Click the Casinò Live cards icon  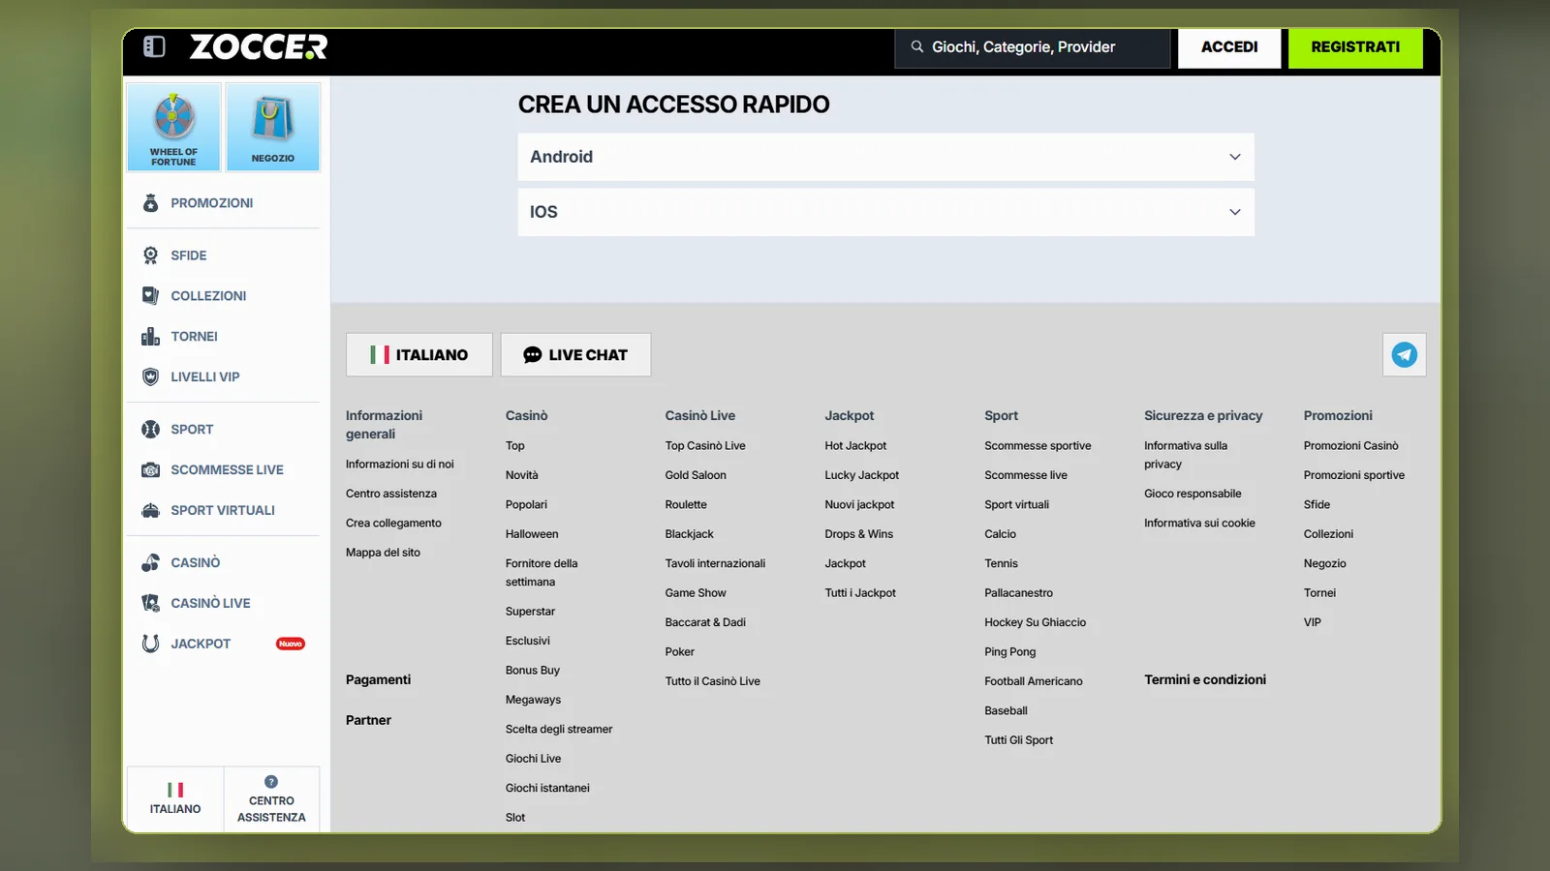[x=150, y=604]
